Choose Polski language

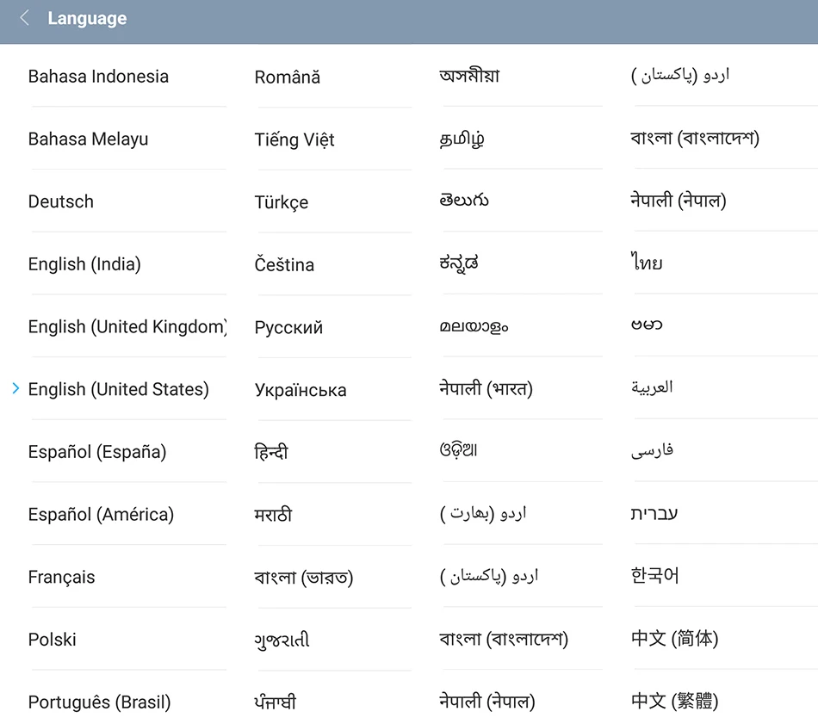tap(53, 640)
